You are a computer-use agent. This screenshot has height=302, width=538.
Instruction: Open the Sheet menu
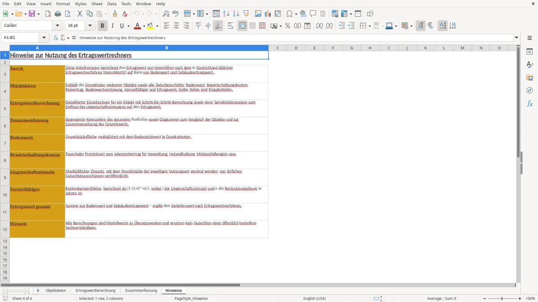tap(97, 4)
